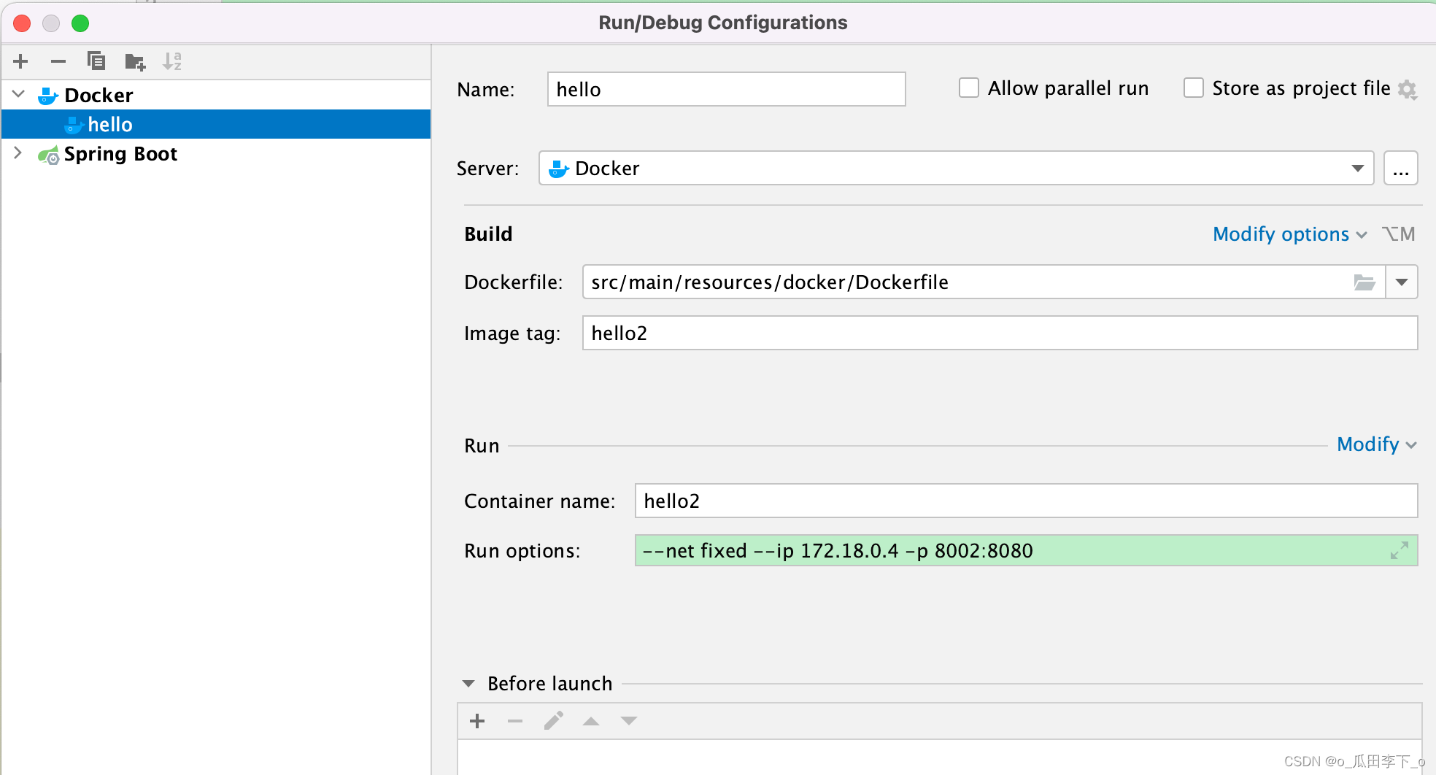Open the Dockerfile path history dropdown
Viewport: 1436px width, 775px height.
click(1402, 282)
